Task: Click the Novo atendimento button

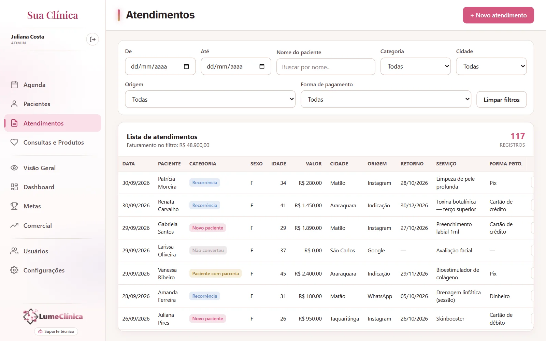Action: pos(498,15)
